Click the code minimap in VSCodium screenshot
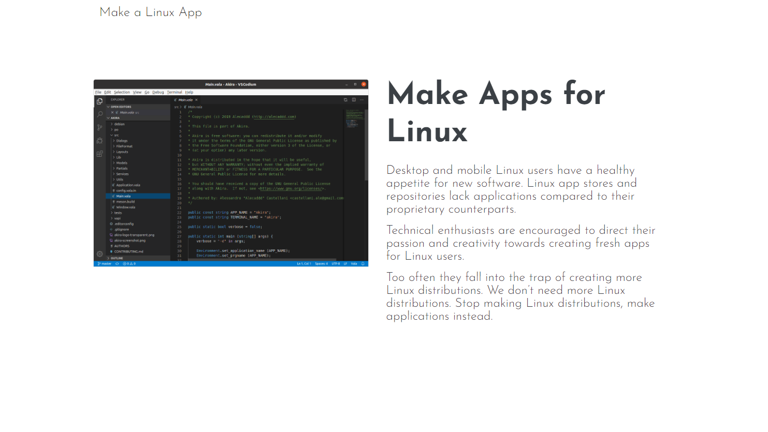This screenshot has height=432, width=768. click(x=355, y=118)
